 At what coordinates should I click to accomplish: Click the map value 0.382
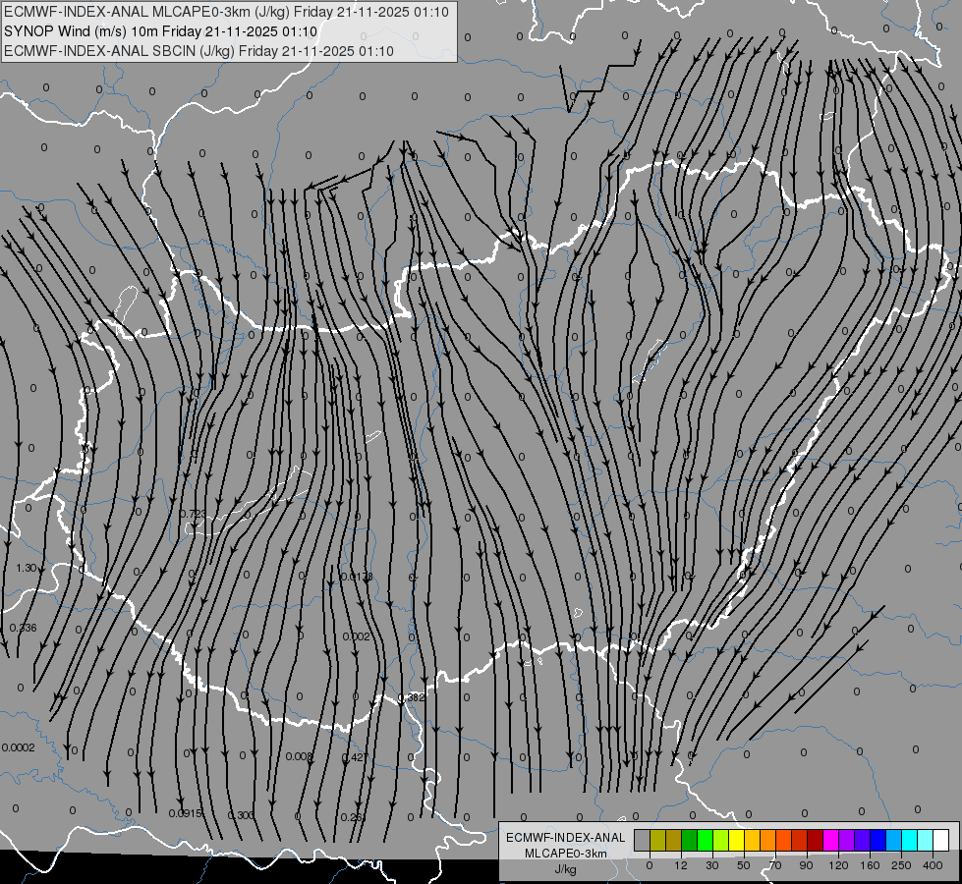412,697
